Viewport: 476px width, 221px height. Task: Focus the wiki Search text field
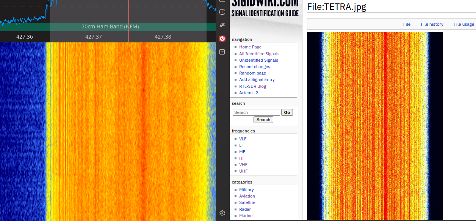(x=256, y=112)
